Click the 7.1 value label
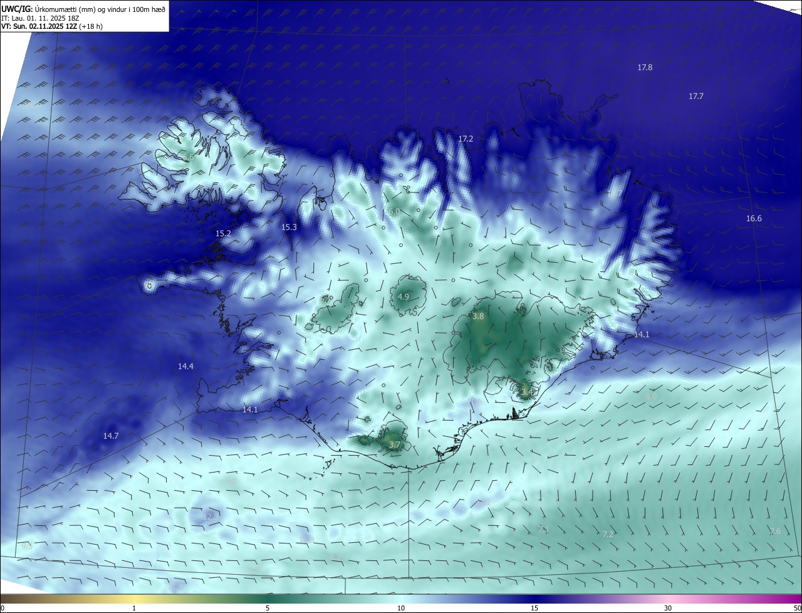 click(544, 530)
